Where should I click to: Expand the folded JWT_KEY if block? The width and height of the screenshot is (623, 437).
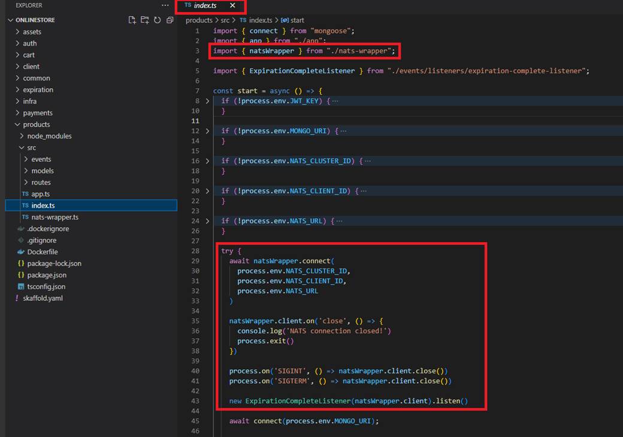pyautogui.click(x=208, y=101)
